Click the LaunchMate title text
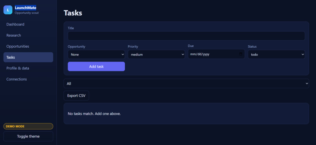The image size is (316, 145). 25,8
